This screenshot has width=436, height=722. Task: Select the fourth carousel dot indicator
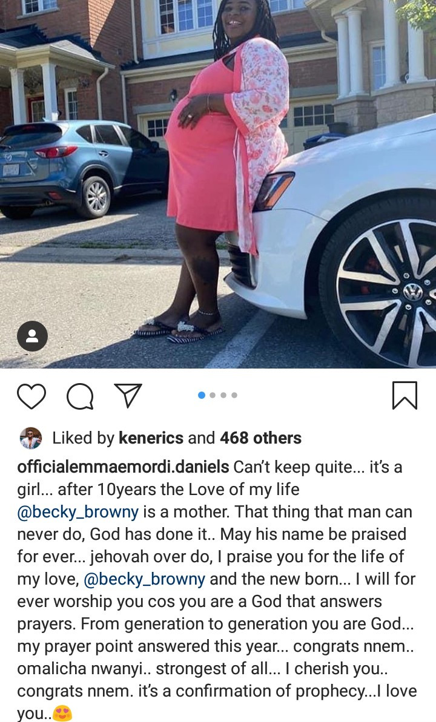click(x=234, y=395)
